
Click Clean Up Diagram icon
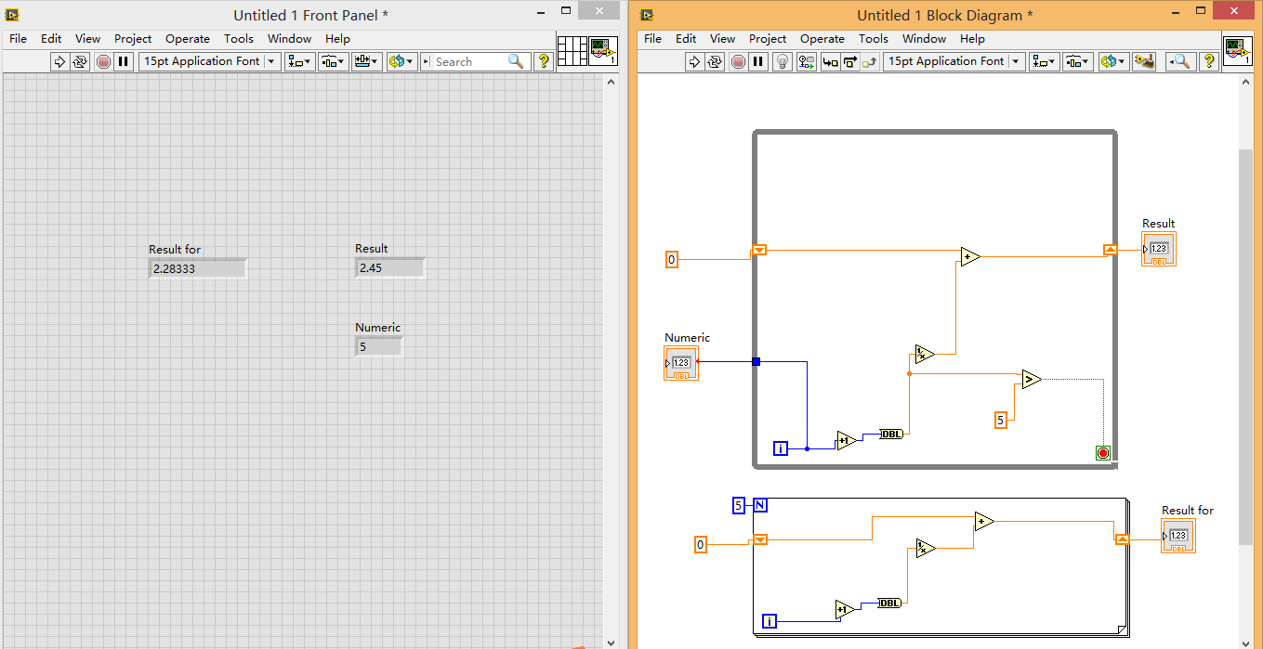(1144, 61)
